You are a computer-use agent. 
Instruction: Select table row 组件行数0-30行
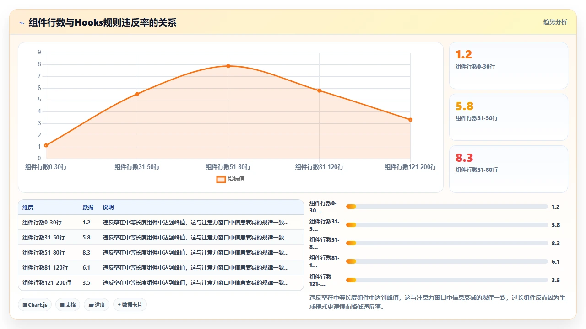click(x=161, y=223)
